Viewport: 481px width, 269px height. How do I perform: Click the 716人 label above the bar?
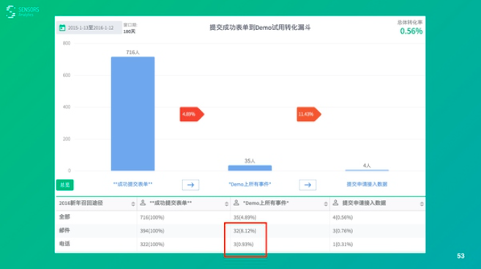tap(133, 53)
